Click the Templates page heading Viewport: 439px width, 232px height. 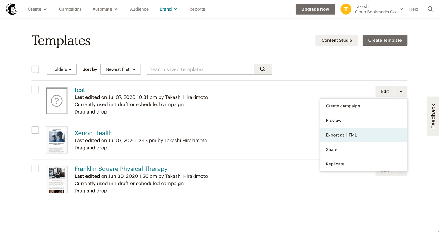click(x=61, y=41)
